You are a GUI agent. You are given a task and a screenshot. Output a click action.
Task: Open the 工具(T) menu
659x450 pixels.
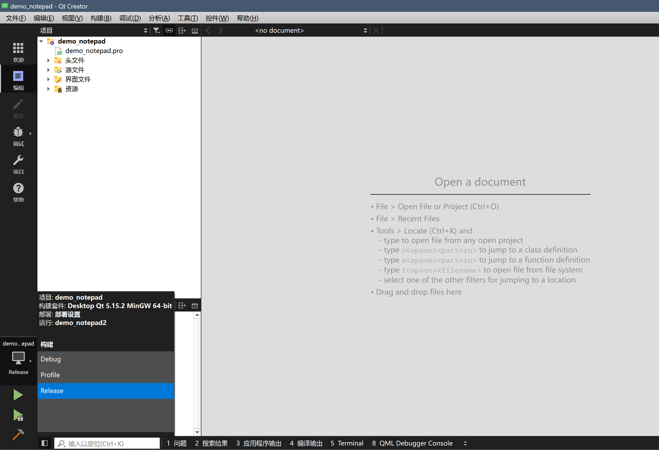pos(187,18)
